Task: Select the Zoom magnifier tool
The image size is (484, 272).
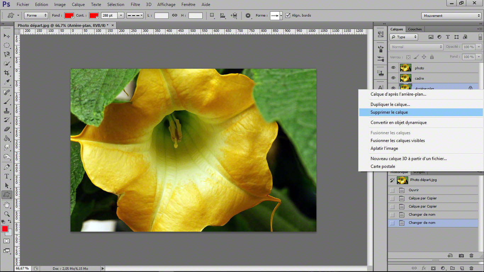Action: pyautogui.click(x=7, y=214)
